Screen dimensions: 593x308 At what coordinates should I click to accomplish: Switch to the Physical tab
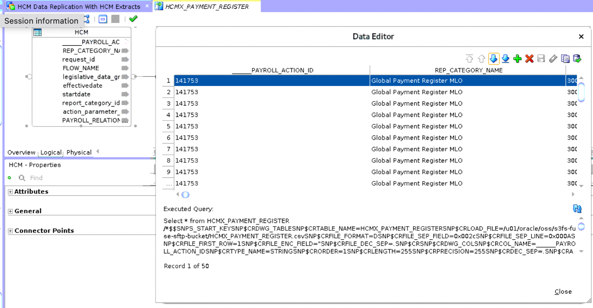coord(79,152)
